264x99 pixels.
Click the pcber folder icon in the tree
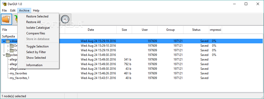click(8, 55)
